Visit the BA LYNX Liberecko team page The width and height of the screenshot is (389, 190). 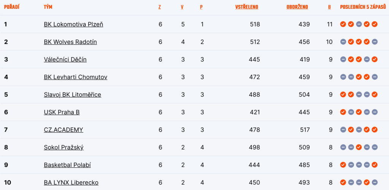click(71, 182)
